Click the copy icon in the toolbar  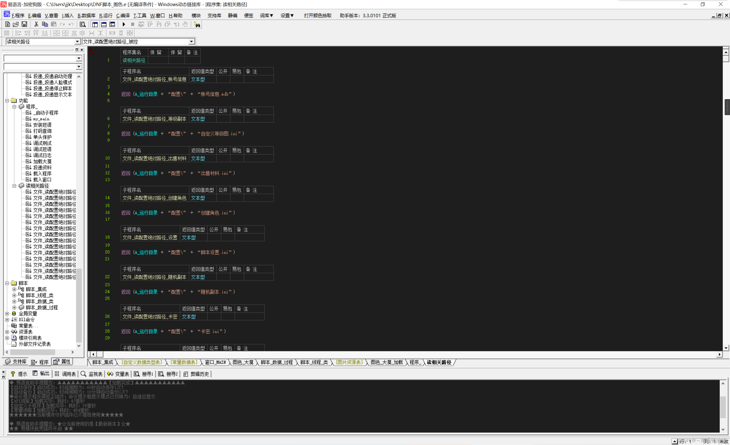coord(45,24)
